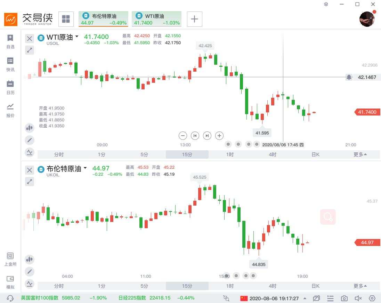
Task: Open candlestick chart type on 布伦特原油 chart
Action: click(30, 259)
